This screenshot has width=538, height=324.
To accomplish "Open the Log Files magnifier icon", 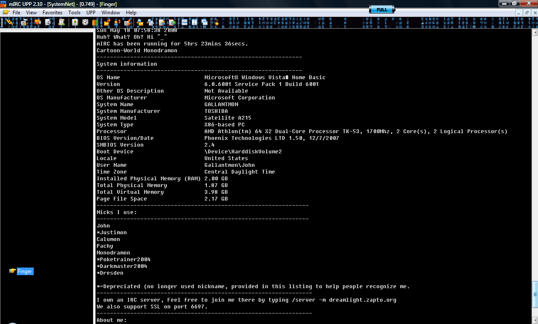I will click(x=150, y=22).
